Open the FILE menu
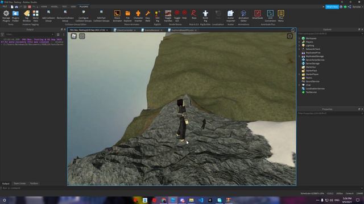 pos(5,7)
